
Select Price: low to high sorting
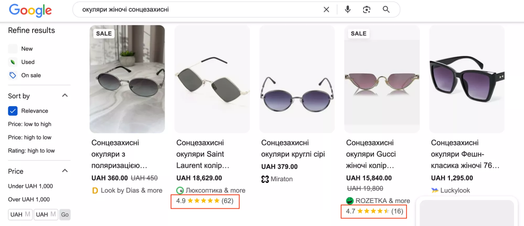click(x=30, y=124)
